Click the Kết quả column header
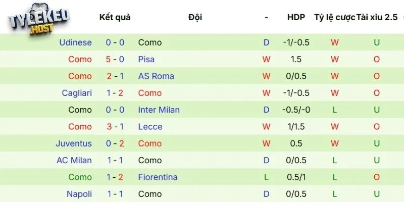Image resolution: width=404 pixels, height=202 pixels. pyautogui.click(x=115, y=17)
